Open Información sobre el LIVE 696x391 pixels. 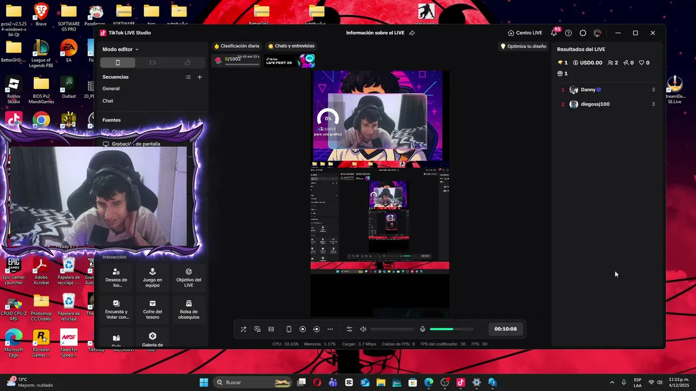[x=375, y=33]
